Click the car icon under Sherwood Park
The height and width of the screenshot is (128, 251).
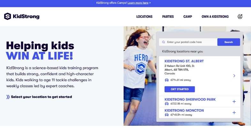[167, 104]
